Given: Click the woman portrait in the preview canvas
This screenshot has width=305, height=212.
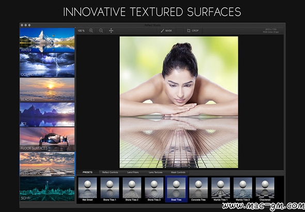Looking at the screenshot, I should coord(179,102).
